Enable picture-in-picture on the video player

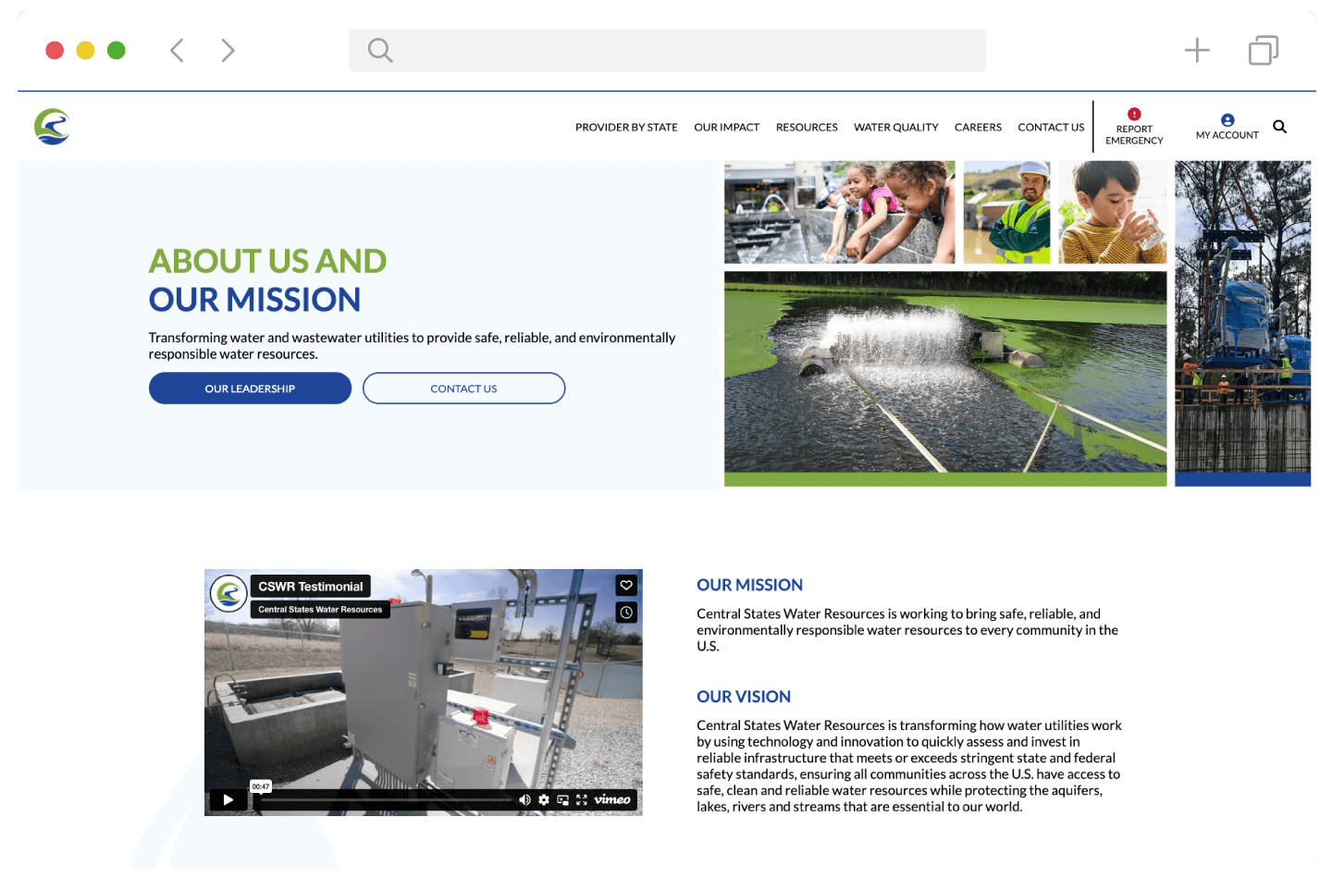coord(562,799)
